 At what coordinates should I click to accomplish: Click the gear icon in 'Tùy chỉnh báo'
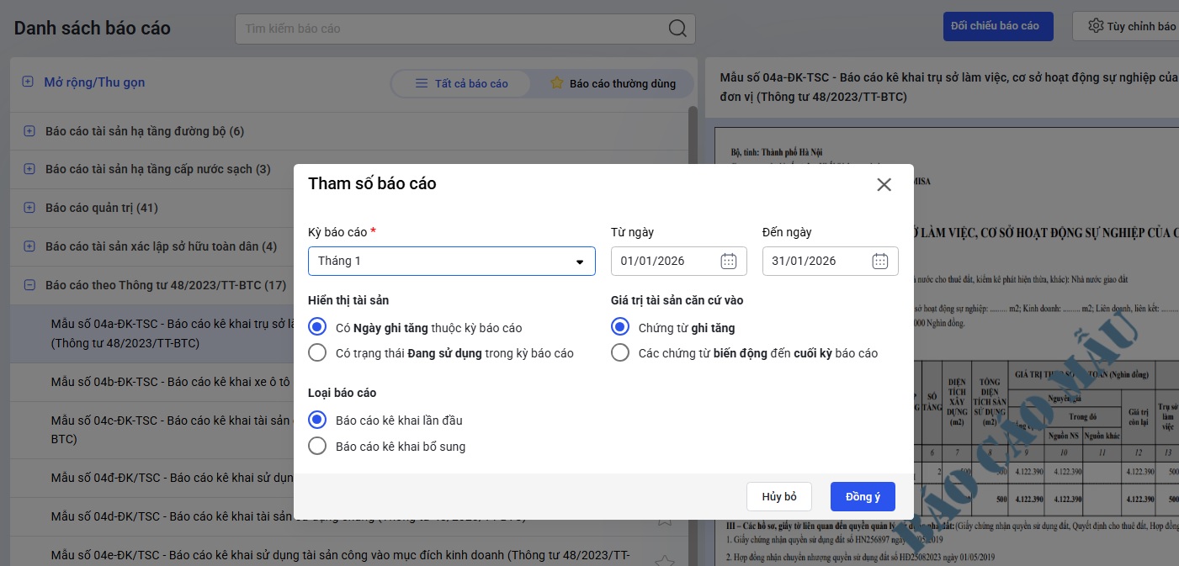(x=1095, y=26)
